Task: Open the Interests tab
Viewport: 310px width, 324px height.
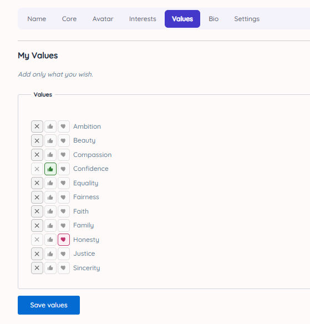Action: click(x=143, y=19)
